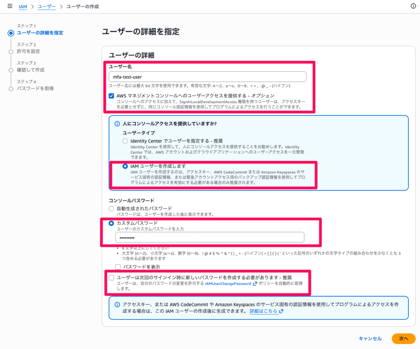Navigate to ユーザー breadcrumb
Screen dimensions: 420x349
point(46,7)
